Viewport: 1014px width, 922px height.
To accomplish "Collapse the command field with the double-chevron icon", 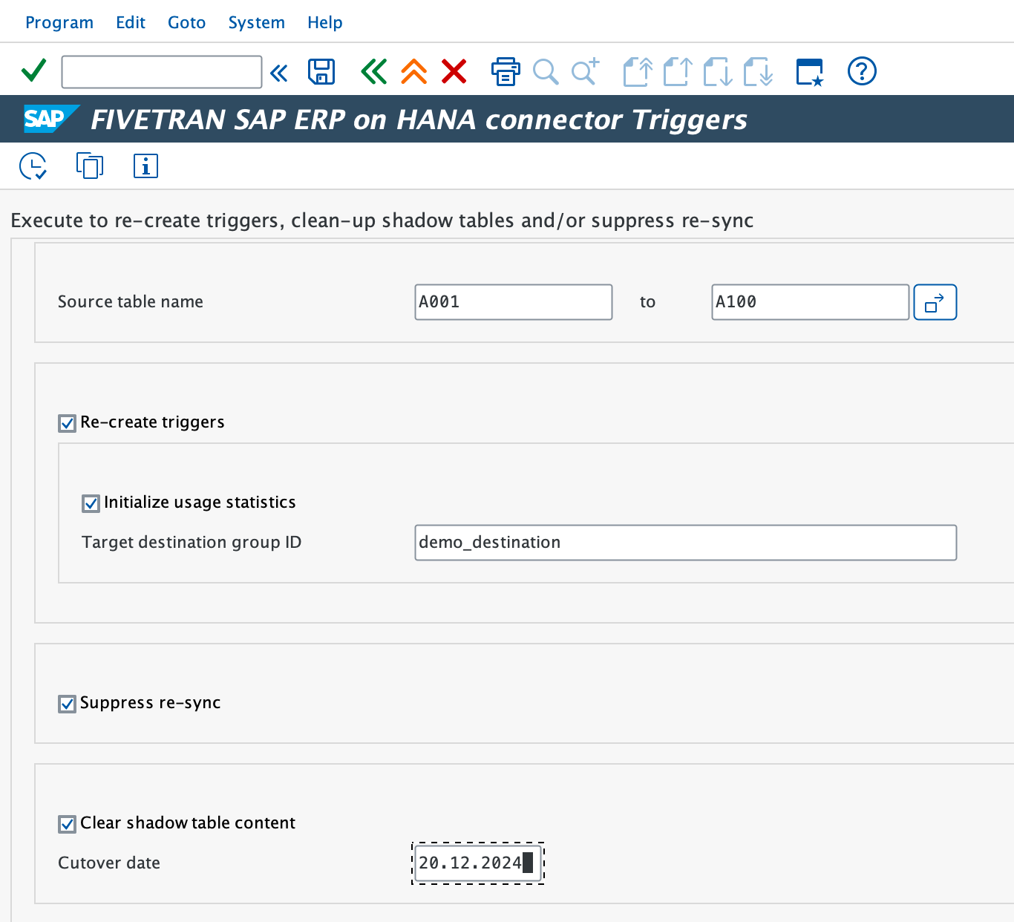I will [x=279, y=73].
